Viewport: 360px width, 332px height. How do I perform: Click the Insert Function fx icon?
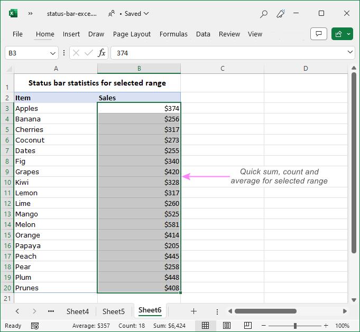tap(101, 53)
